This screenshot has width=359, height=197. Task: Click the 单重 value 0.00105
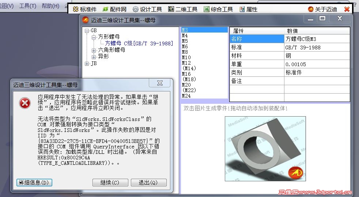click(x=317, y=64)
